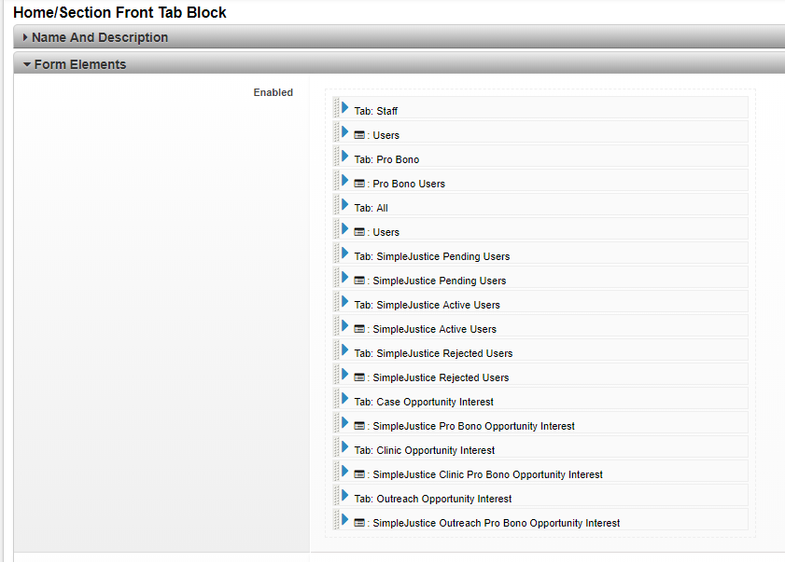Click drag handle of ': SimpleJustice Active Users' block
The height and width of the screenshot is (562, 785).
[x=336, y=325]
